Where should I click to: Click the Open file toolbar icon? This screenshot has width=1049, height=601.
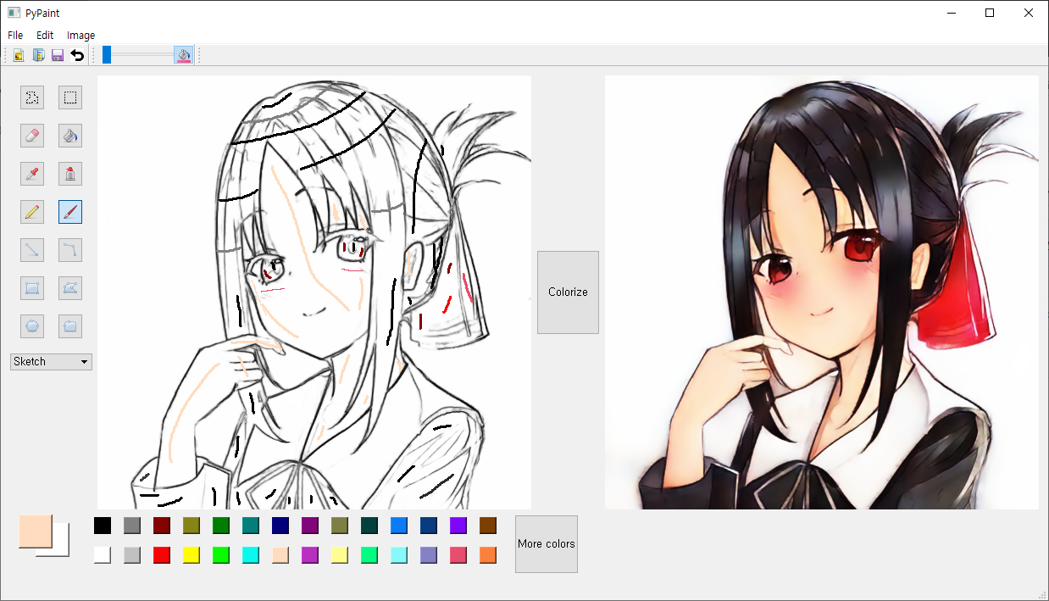click(x=38, y=55)
